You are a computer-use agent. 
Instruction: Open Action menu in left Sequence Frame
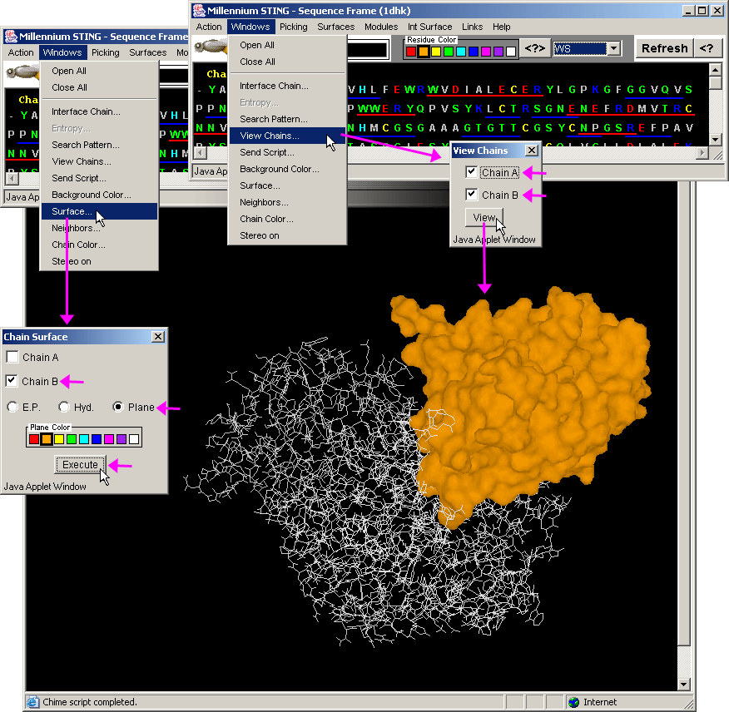coord(21,52)
